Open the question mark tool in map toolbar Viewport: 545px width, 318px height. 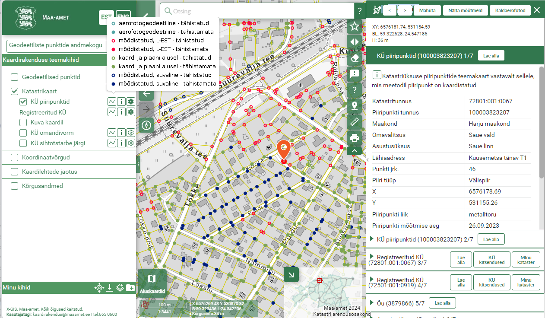(x=355, y=90)
